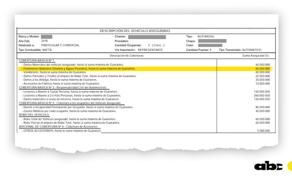Select the 40.000.000 amount

262,111
